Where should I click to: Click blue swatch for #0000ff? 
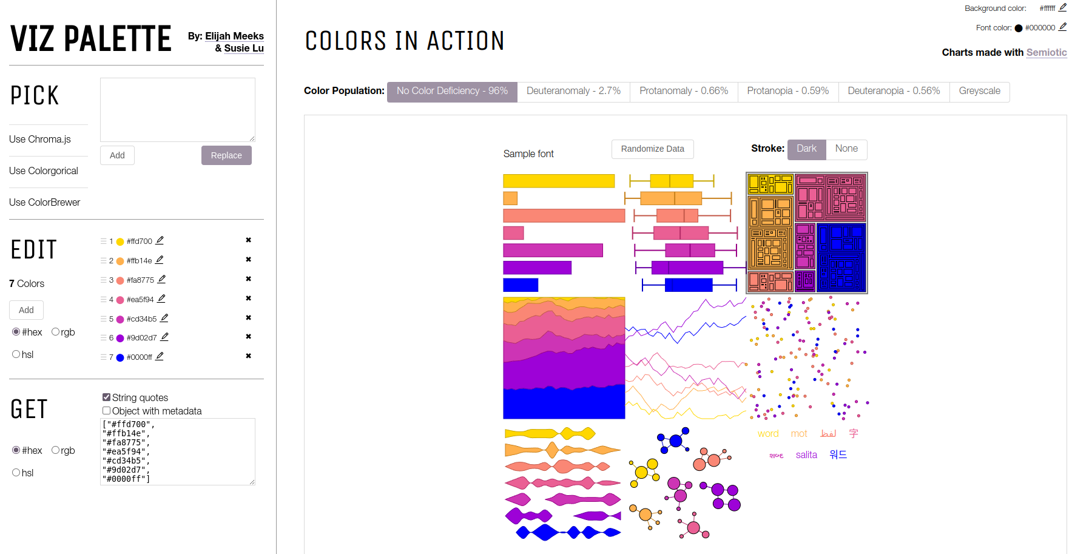(120, 357)
